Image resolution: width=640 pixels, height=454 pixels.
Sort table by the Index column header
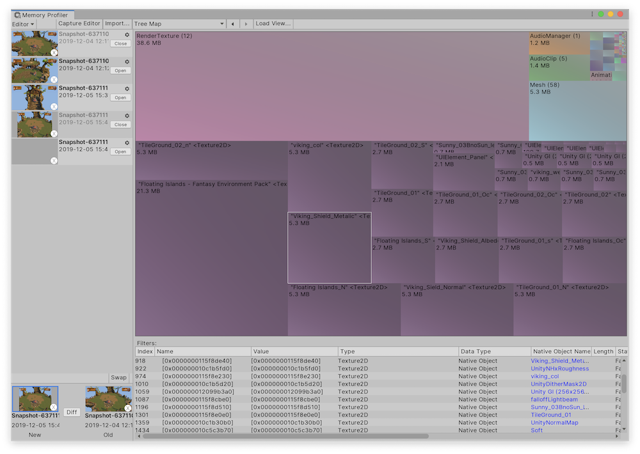coord(145,352)
